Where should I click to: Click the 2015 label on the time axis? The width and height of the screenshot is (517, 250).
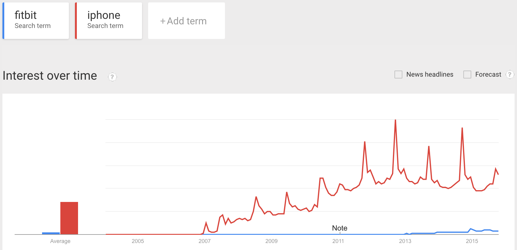click(472, 241)
